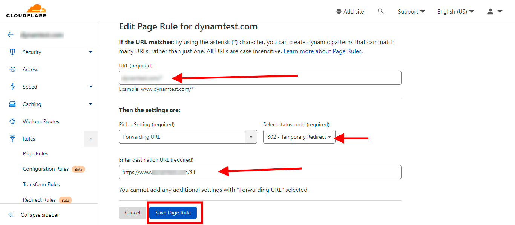This screenshot has width=515, height=225.
Task: Click the Save Page Rule button
Action: (173, 213)
